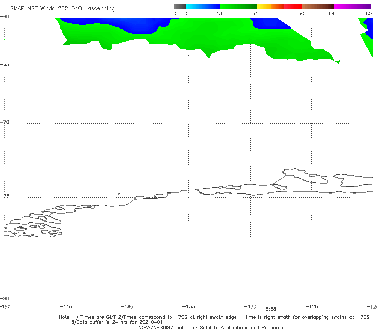The image size is (377, 331).
Task: Click the yellow-orange segment of the color scale
Action: coord(270,6)
